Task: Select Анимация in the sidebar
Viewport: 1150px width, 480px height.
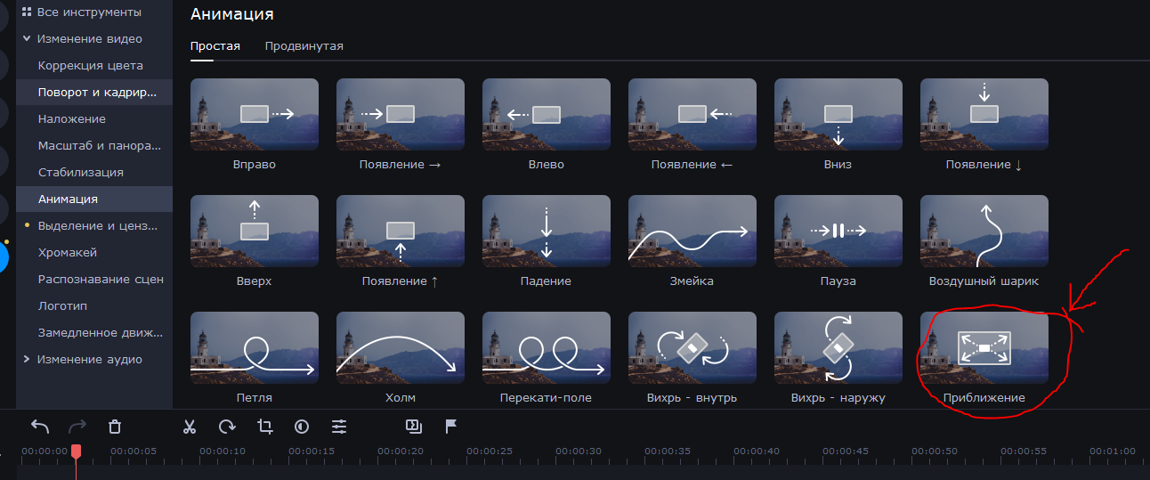Action: coord(94,199)
